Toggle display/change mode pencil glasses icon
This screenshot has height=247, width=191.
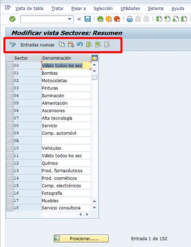(13, 44)
